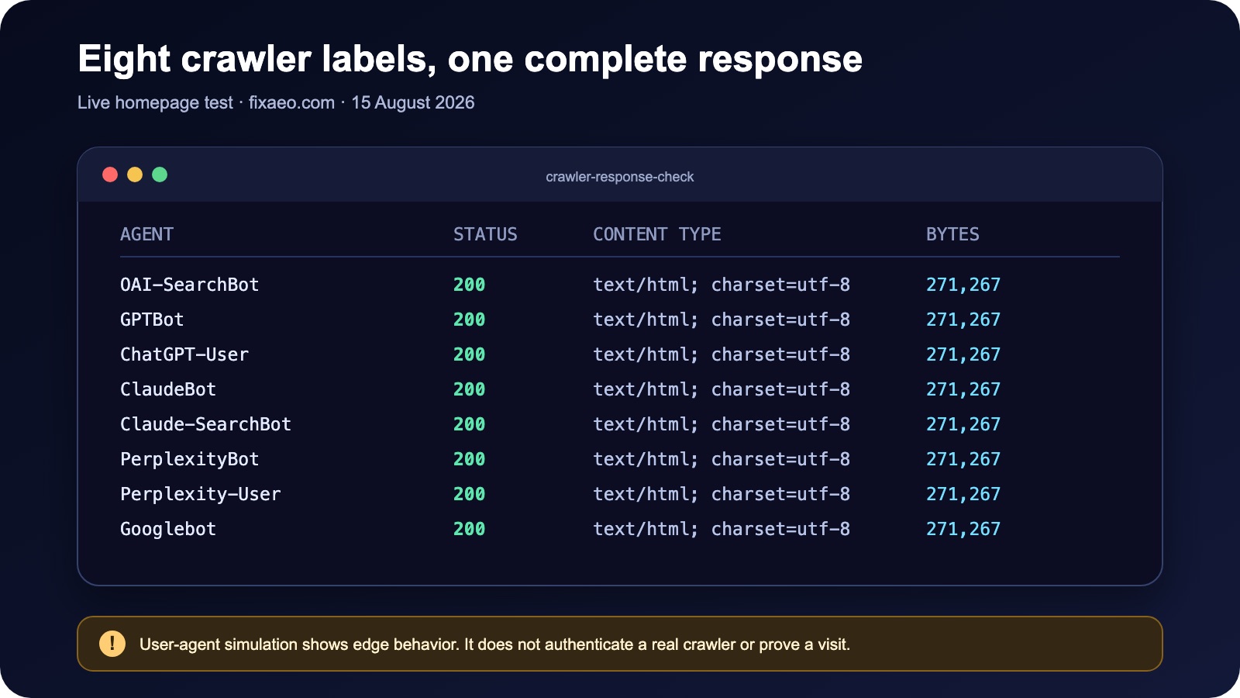Click the AGENT column header
1240x698 pixels.
coord(146,234)
